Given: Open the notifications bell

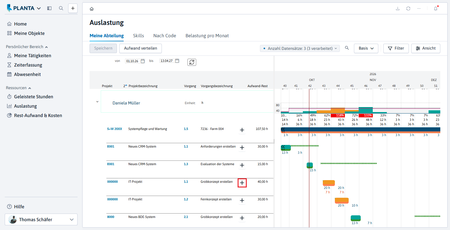Looking at the screenshot, I should tap(436, 9).
